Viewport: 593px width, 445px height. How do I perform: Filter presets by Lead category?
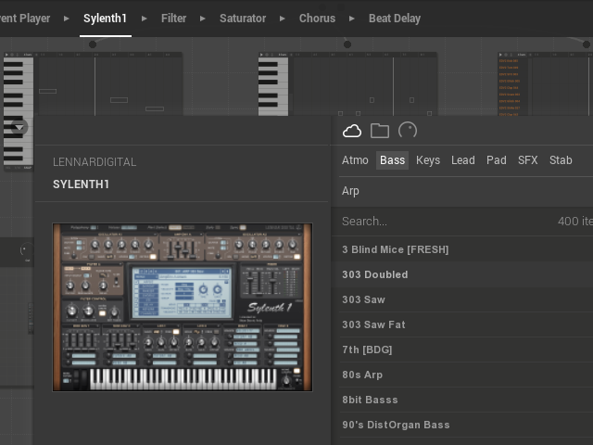pos(463,160)
